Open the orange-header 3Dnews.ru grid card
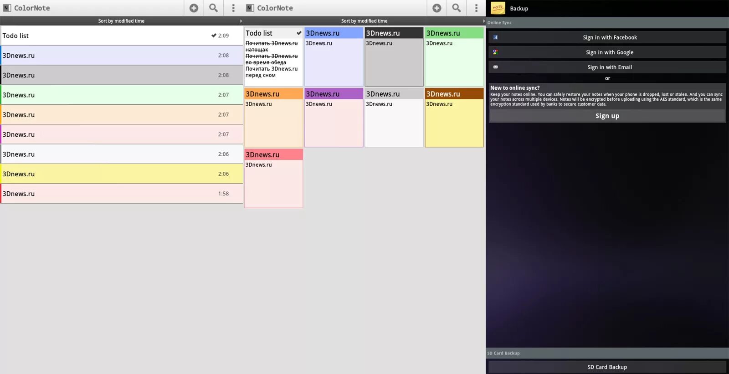This screenshot has width=729, height=374. 273,118
